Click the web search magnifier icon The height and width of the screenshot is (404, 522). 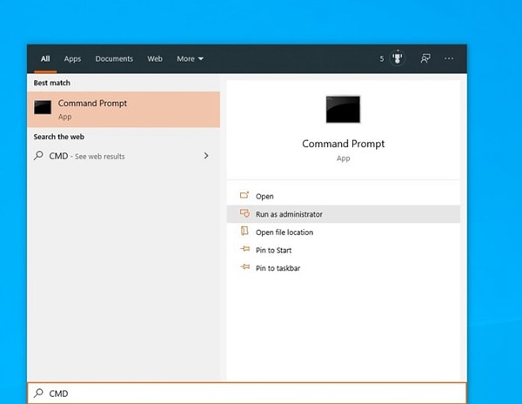point(38,156)
